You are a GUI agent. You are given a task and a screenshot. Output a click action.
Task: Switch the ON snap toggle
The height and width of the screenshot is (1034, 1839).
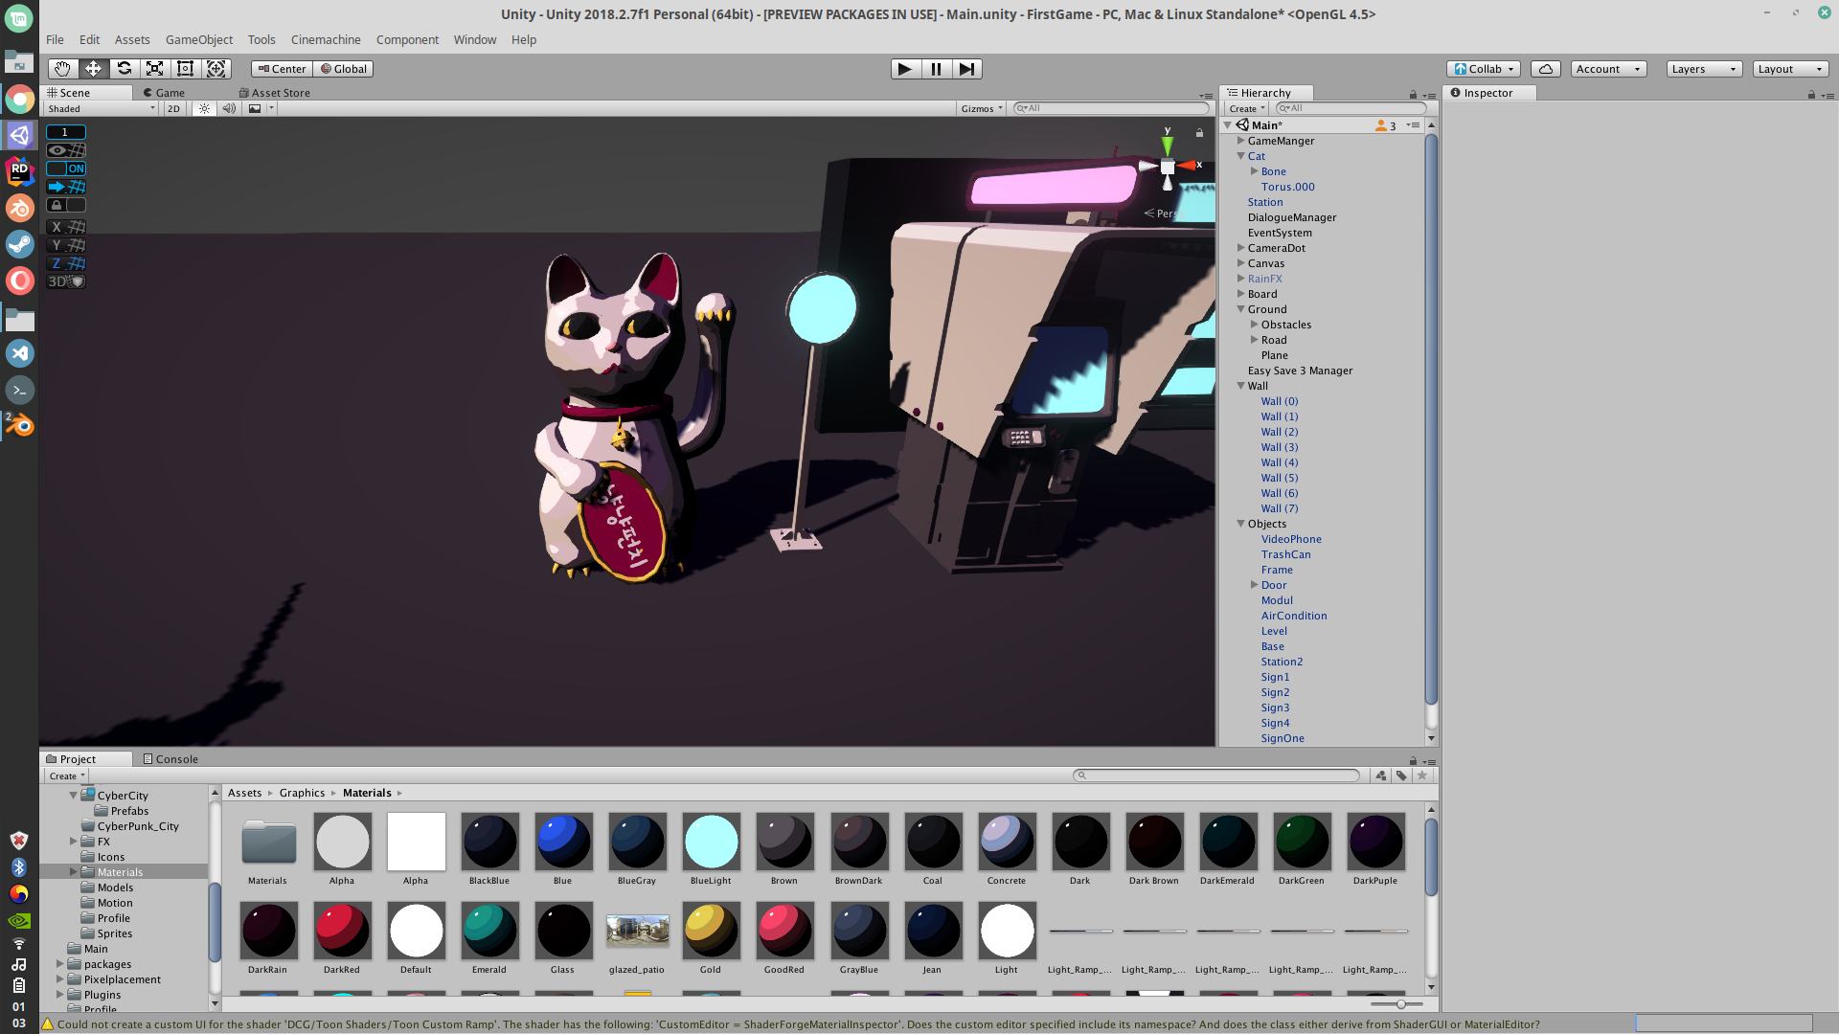click(x=66, y=169)
